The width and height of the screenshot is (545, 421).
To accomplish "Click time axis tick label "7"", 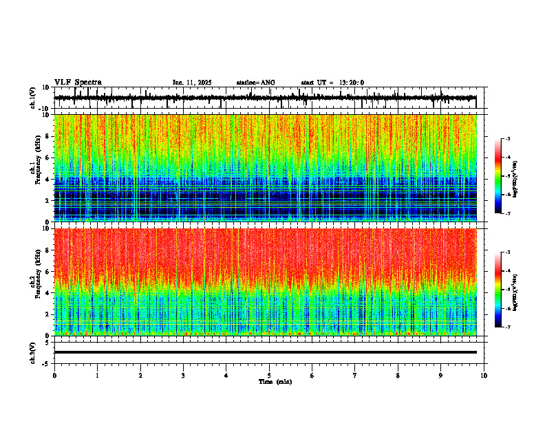I will click(355, 376).
